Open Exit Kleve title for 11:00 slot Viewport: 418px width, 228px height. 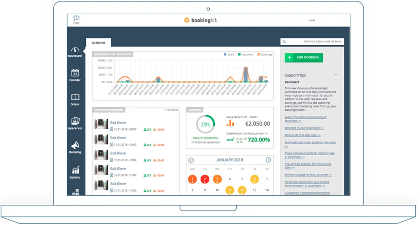[x=118, y=168]
